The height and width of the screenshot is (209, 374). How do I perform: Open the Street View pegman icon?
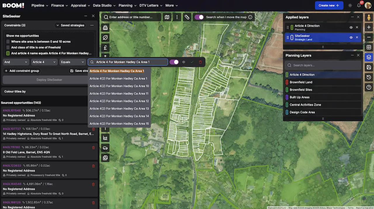pos(369,17)
